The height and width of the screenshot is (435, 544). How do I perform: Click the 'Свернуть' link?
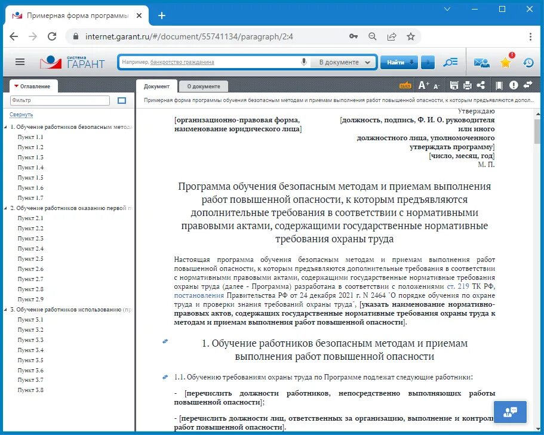pyautogui.click(x=21, y=115)
